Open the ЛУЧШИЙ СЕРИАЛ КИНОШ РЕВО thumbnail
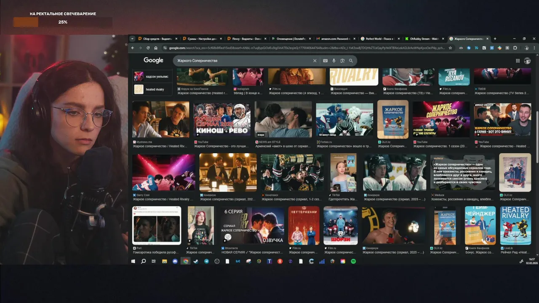Viewport: 539px width, 303px height. (222, 120)
